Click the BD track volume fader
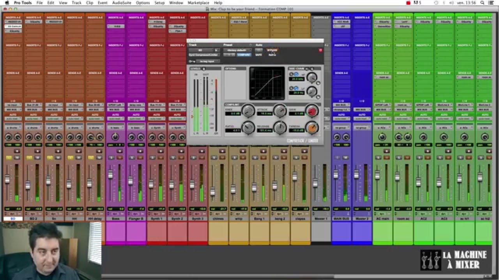Screen dimensions: 499x280 click(7, 180)
